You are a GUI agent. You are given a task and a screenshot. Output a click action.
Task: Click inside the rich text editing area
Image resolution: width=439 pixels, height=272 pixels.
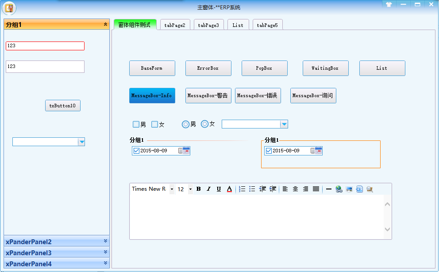pyautogui.click(x=257, y=217)
